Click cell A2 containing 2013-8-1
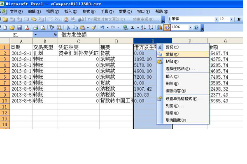 tap(21, 53)
